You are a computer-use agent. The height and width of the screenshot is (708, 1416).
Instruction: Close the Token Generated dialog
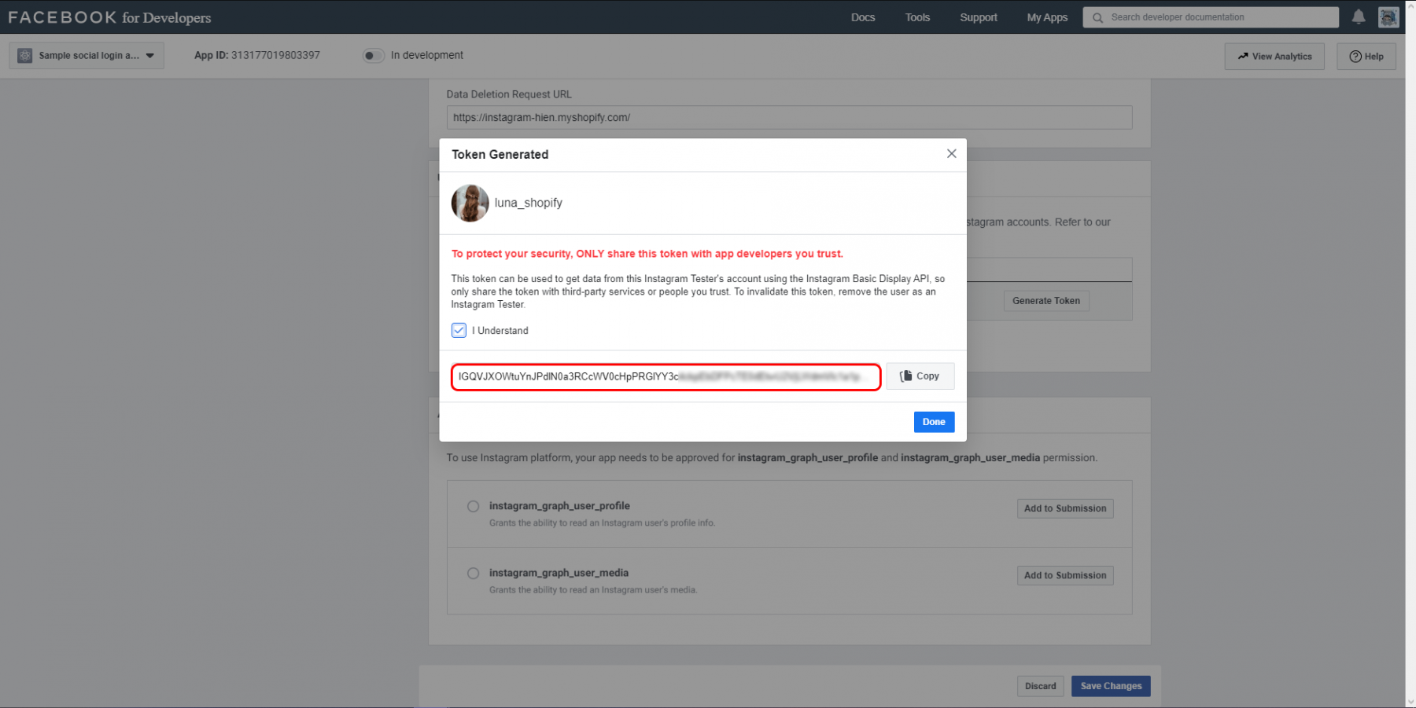click(951, 153)
